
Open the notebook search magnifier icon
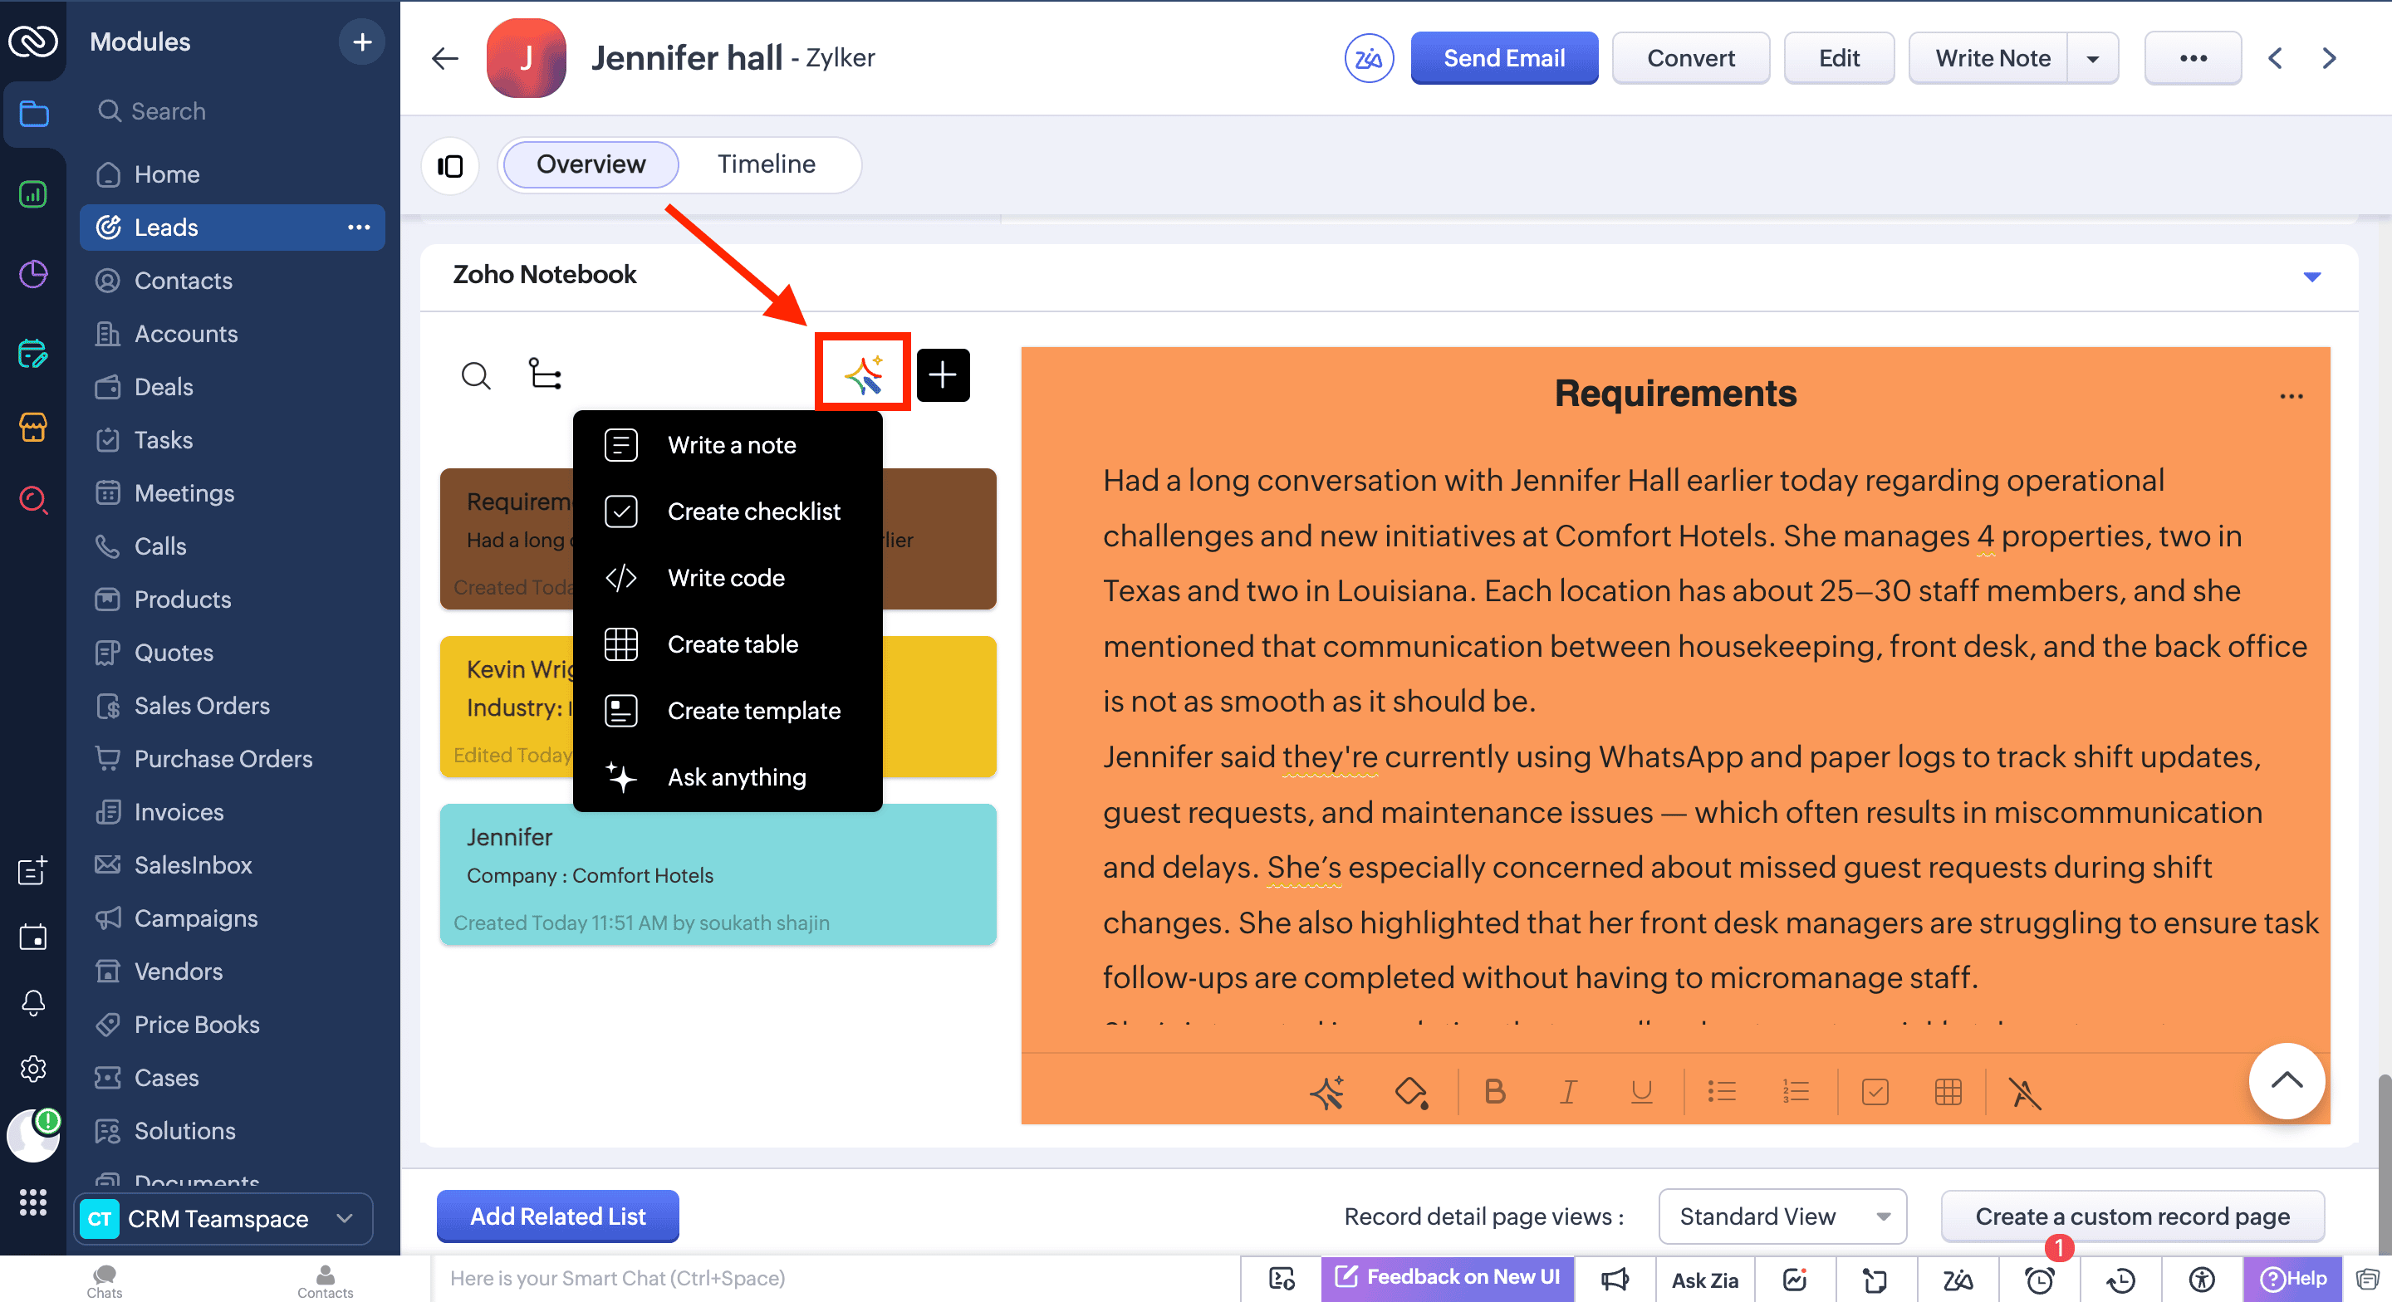tap(475, 375)
